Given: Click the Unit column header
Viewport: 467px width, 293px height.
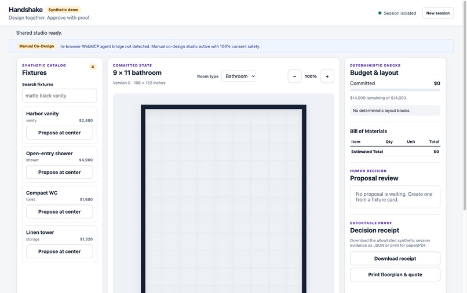Looking at the screenshot, I should coord(411,142).
